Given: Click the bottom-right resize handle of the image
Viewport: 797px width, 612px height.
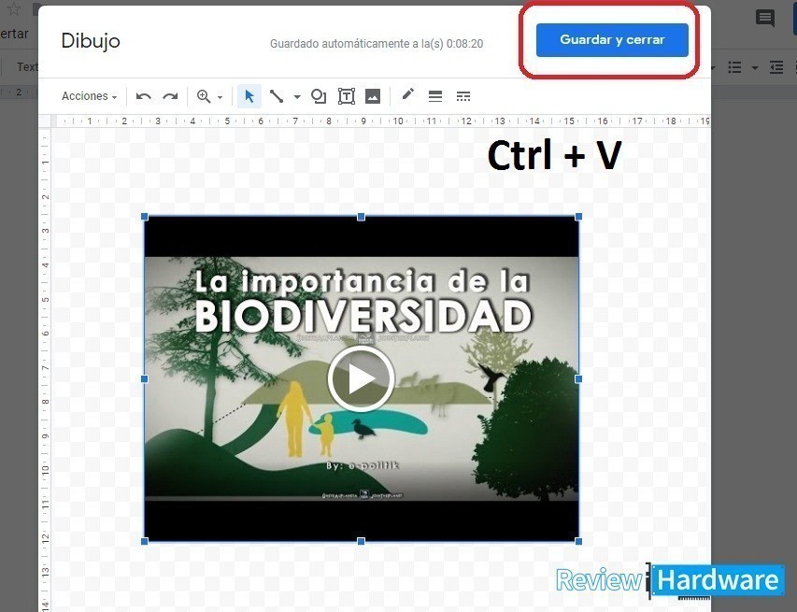Looking at the screenshot, I should point(578,541).
